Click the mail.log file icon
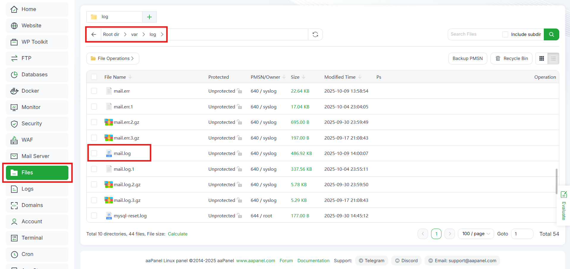This screenshot has height=269, width=570. click(x=109, y=153)
